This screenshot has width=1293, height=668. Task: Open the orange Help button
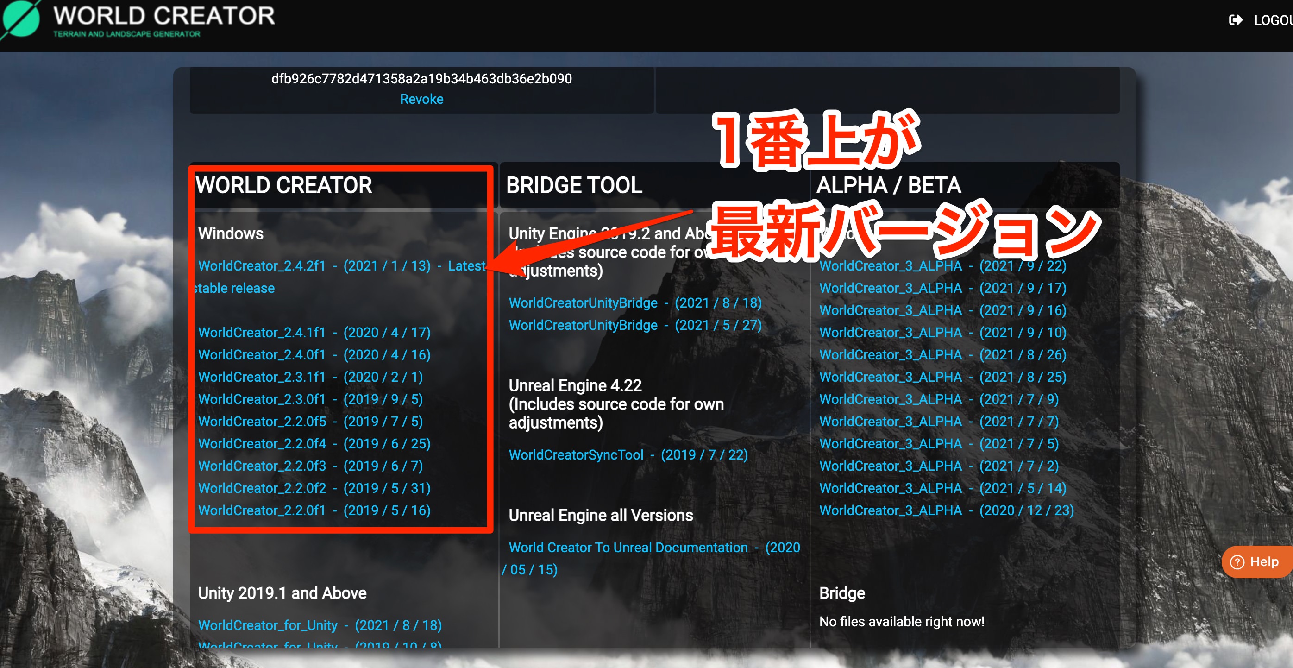click(1257, 561)
